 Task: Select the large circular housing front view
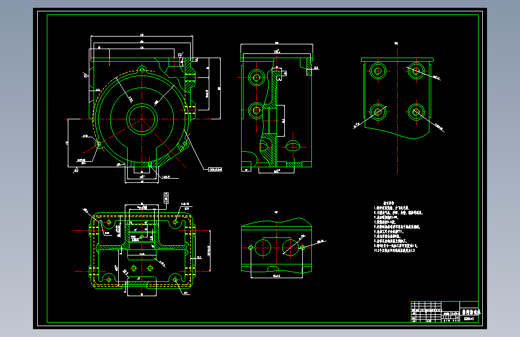pos(143,113)
